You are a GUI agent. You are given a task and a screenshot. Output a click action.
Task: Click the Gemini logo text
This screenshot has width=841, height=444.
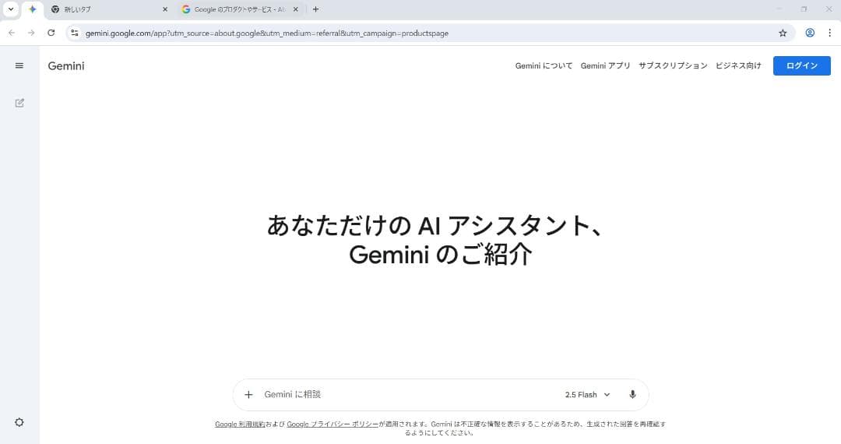[x=66, y=66]
